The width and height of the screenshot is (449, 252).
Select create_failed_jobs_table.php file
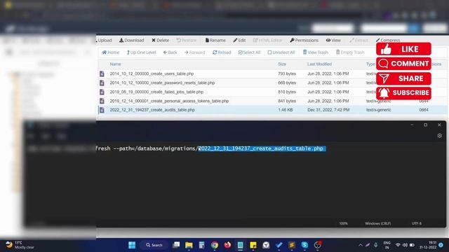tap(156, 92)
